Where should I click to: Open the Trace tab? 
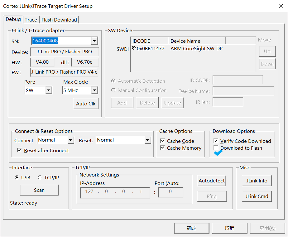[31, 20]
